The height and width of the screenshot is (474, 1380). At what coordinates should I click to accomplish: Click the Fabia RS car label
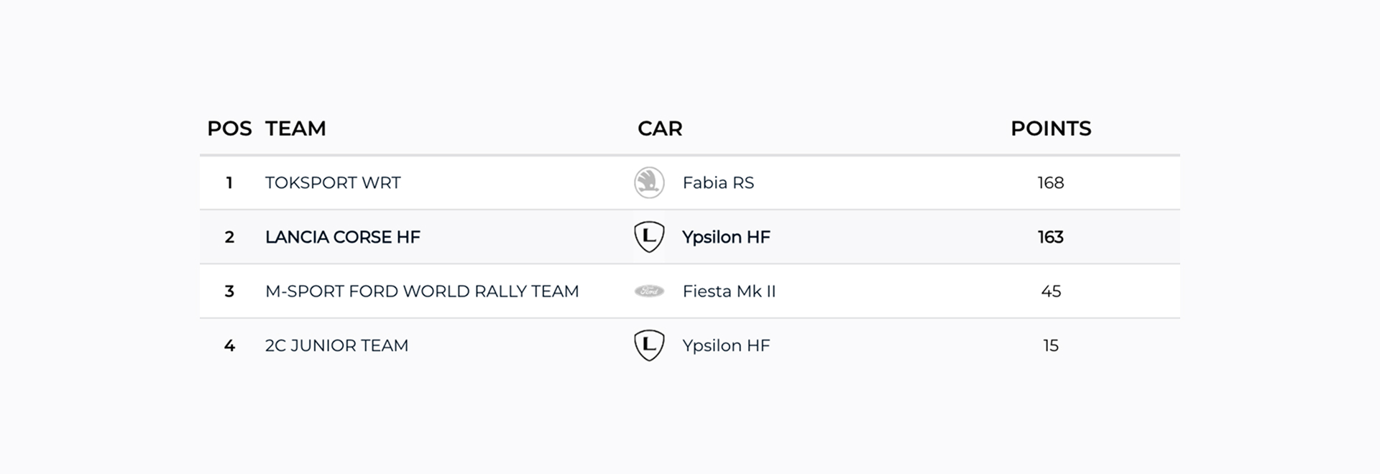[718, 182]
